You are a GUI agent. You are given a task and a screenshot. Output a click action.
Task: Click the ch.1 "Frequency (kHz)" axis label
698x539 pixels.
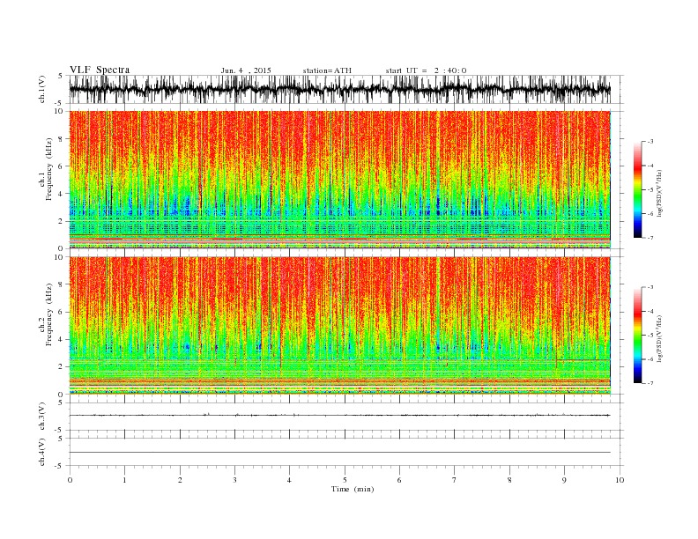click(x=48, y=169)
